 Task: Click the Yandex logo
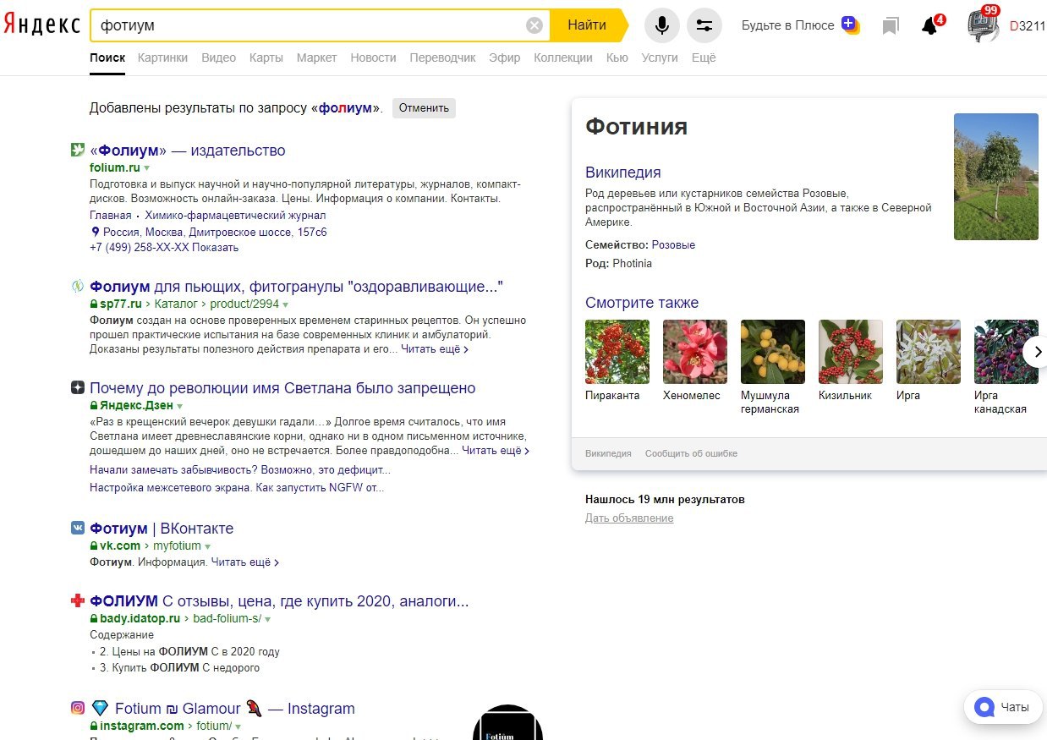click(41, 25)
